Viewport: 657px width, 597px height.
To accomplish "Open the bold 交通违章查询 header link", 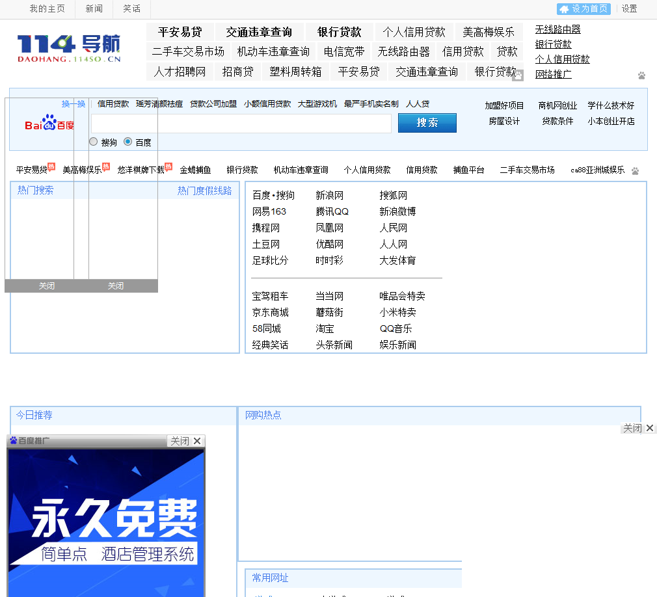I will click(259, 32).
